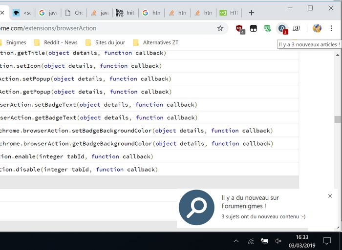Click the vertical scrollbar thumb

tap(338, 119)
